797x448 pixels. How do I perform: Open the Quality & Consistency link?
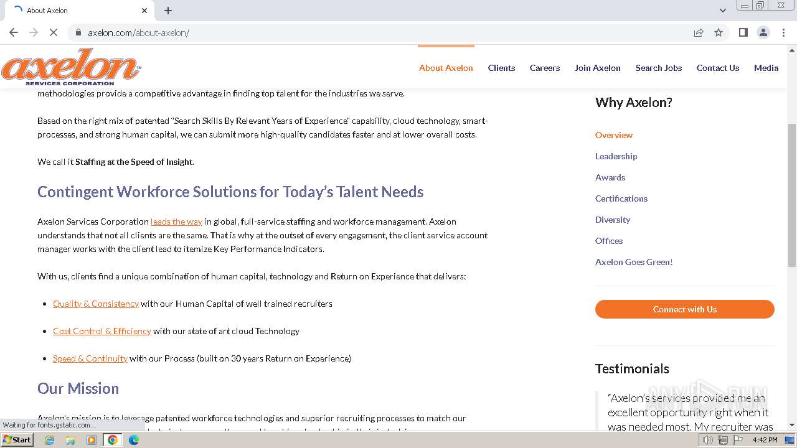(x=96, y=304)
